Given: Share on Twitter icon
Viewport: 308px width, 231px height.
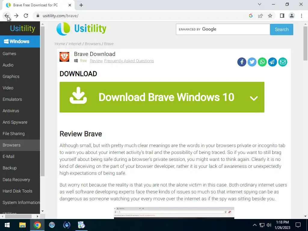Looking at the screenshot, I should [x=252, y=62].
